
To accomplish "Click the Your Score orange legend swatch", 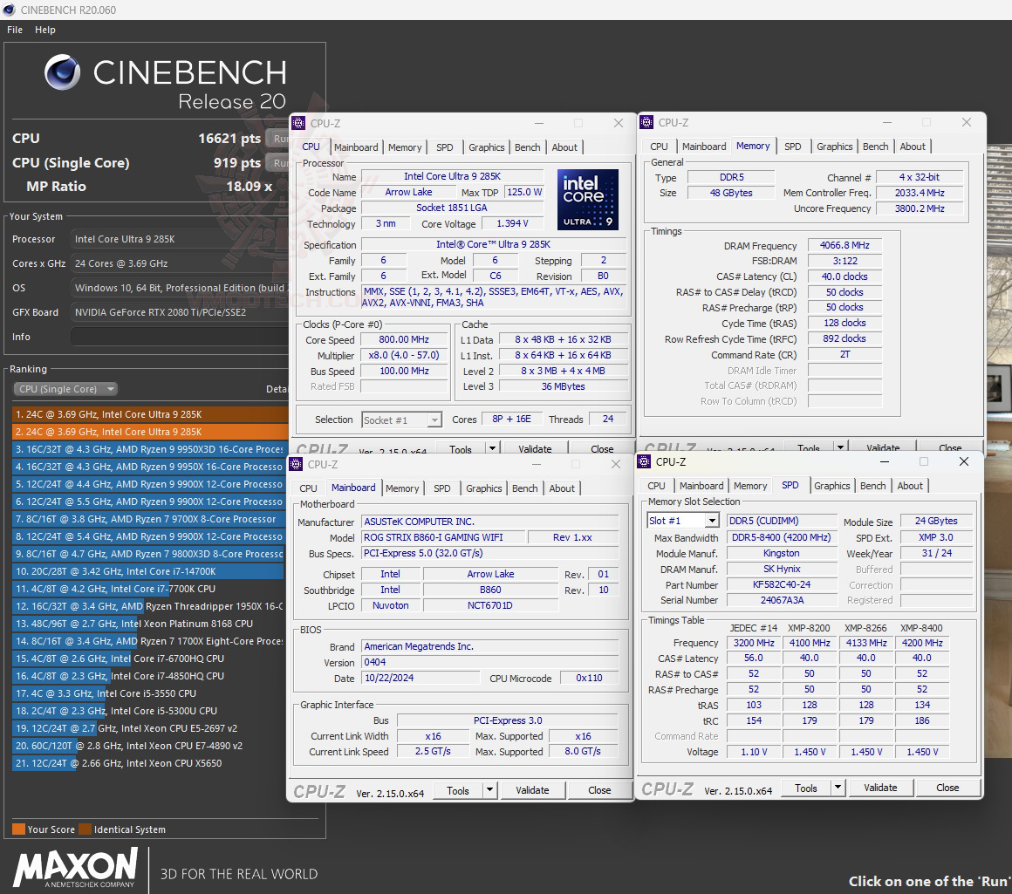I will coord(18,829).
